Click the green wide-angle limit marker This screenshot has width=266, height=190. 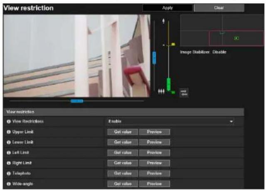173,92
